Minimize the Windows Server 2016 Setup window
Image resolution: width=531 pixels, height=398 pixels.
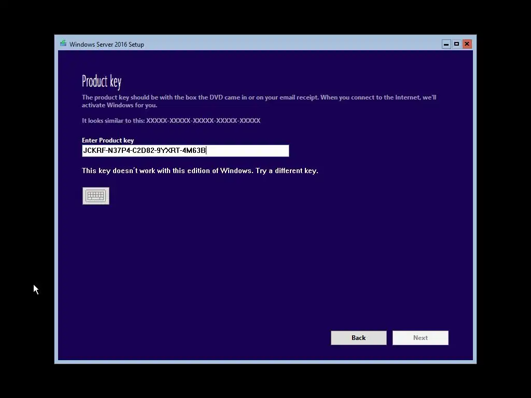pos(446,44)
